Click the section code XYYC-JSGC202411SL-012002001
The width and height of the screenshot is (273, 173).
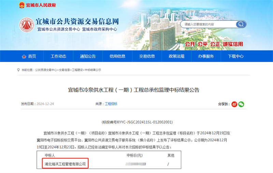[x=145, y=122]
